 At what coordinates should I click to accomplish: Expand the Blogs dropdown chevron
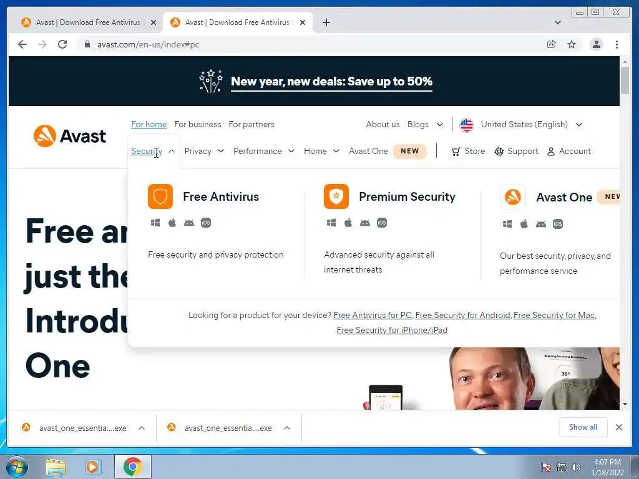pyautogui.click(x=440, y=125)
